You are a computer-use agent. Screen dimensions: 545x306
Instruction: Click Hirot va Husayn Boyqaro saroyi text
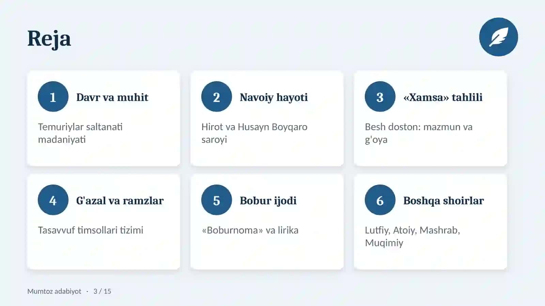click(x=254, y=133)
